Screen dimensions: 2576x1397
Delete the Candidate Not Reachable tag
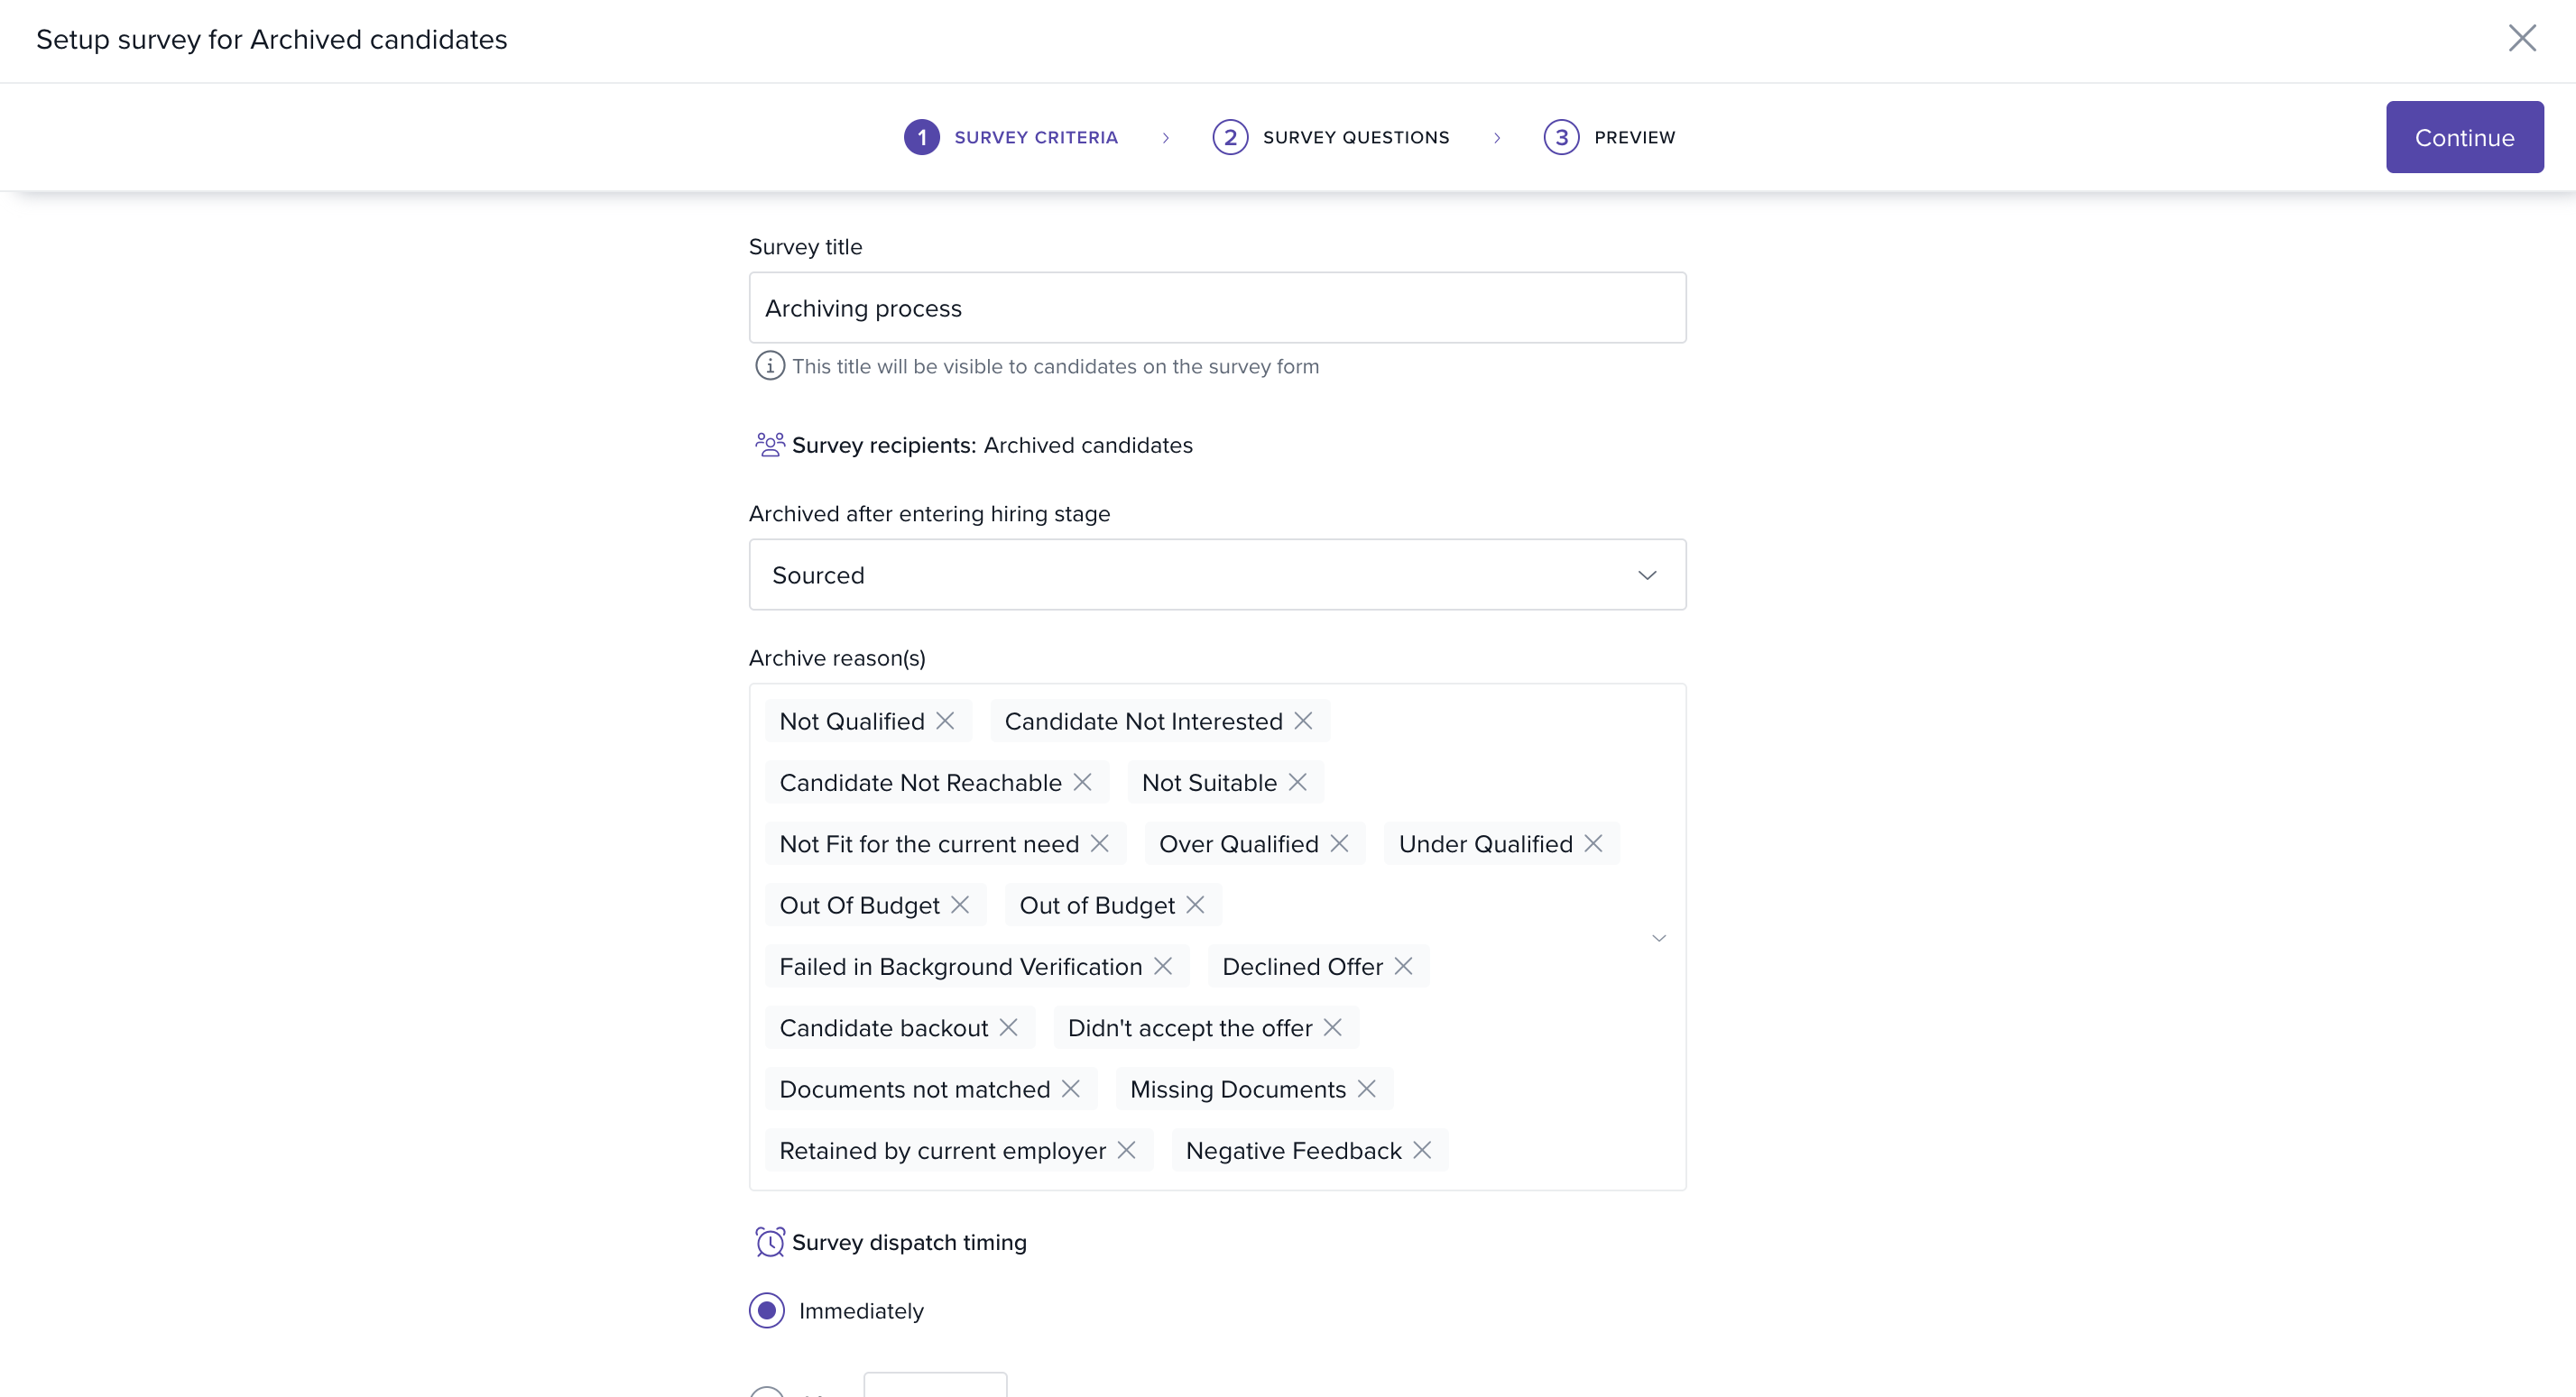coord(1082,783)
